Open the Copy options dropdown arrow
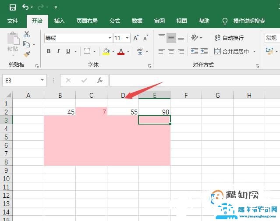This screenshot has height=221, width=280. point(34,44)
